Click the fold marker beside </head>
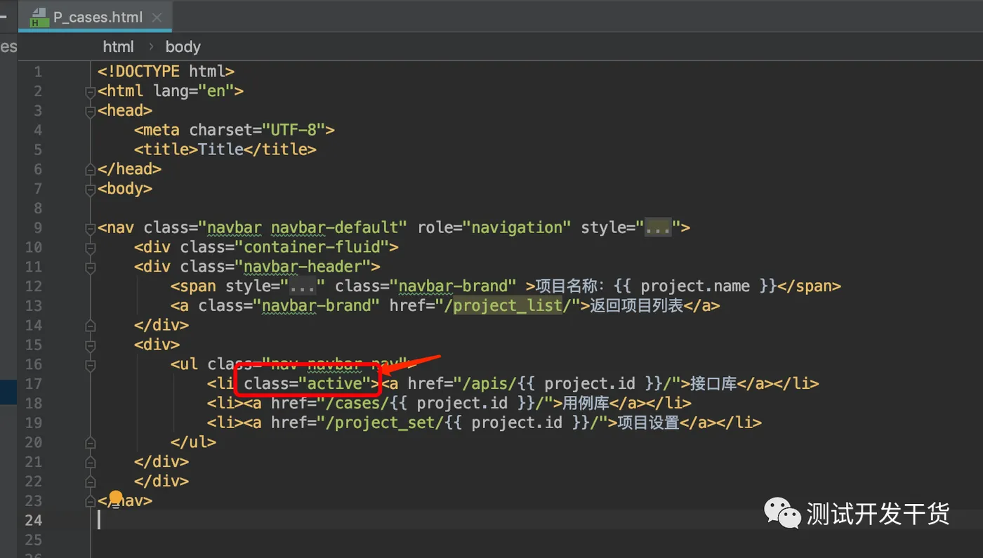This screenshot has width=983, height=558. (x=90, y=169)
